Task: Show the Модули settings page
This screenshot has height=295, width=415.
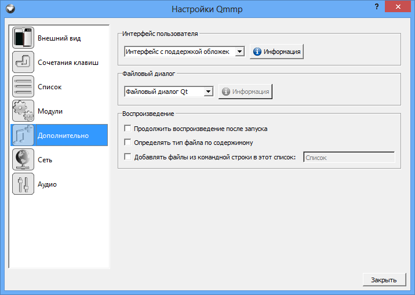Action: coord(59,111)
